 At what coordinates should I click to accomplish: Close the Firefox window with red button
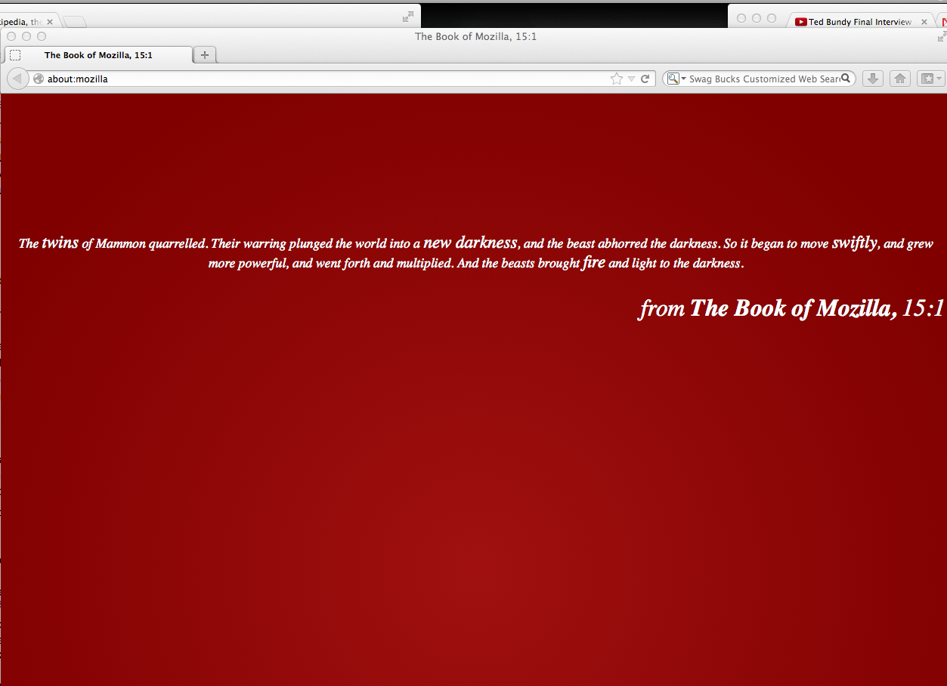pos(11,36)
